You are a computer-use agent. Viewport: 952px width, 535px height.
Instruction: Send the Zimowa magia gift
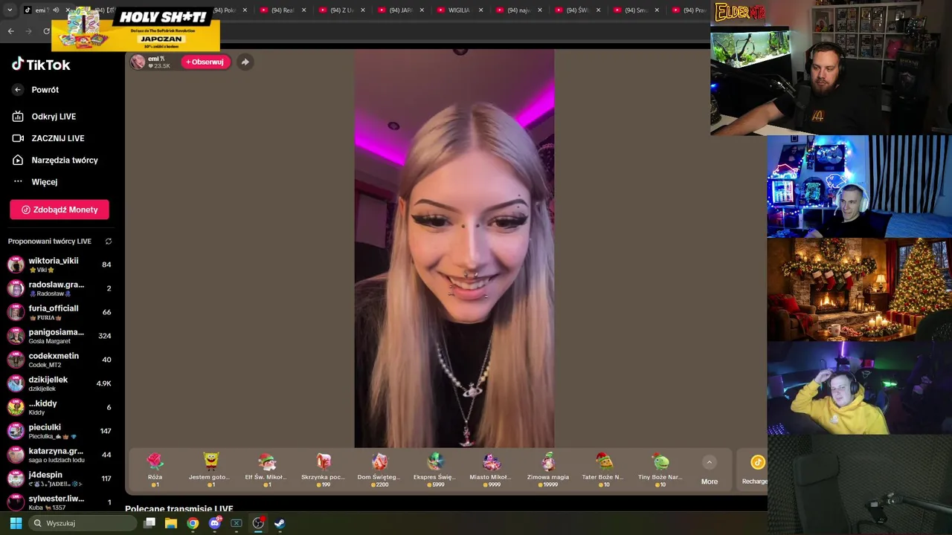[548, 470]
